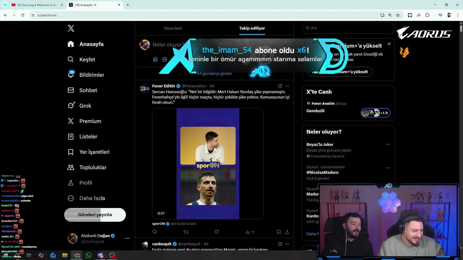This screenshot has width=463, height=260.
Task: Play the sporON video thumbnail
Action: (208, 164)
